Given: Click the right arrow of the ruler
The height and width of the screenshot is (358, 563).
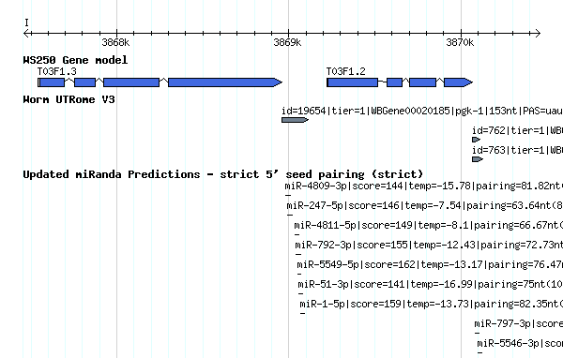Looking at the screenshot, I should [537, 34].
